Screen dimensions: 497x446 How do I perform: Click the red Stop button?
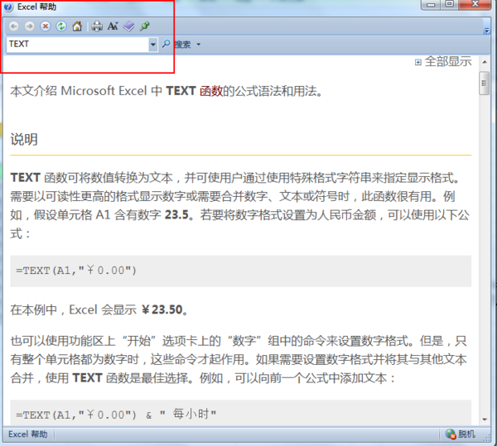point(46,26)
